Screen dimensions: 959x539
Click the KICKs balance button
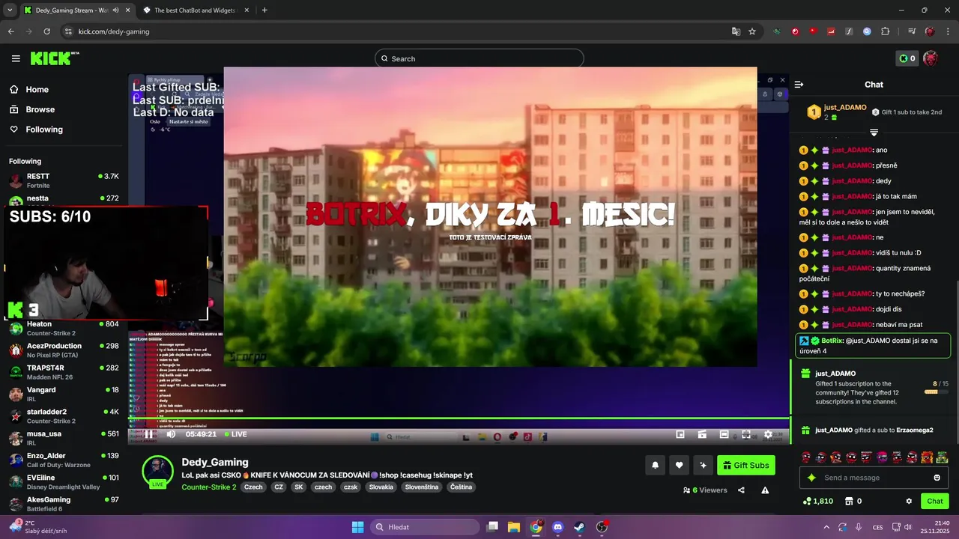[907, 58]
